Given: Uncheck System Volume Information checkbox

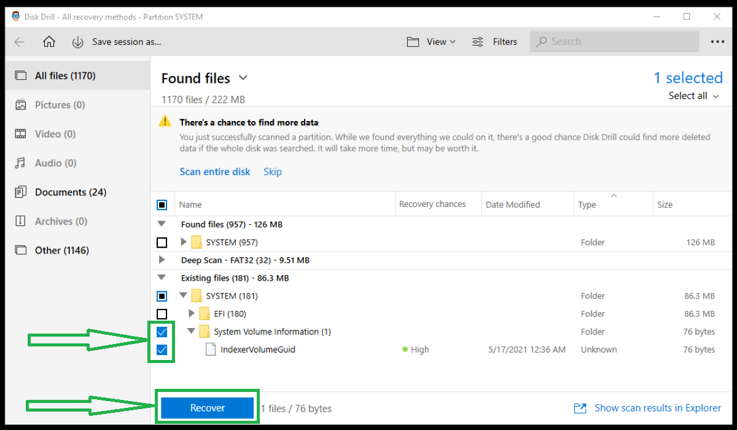Looking at the screenshot, I should pos(162,332).
